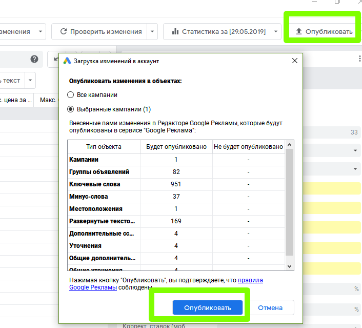
Task: Click 'Ключевые слова' row label
Action: [x=95, y=184]
